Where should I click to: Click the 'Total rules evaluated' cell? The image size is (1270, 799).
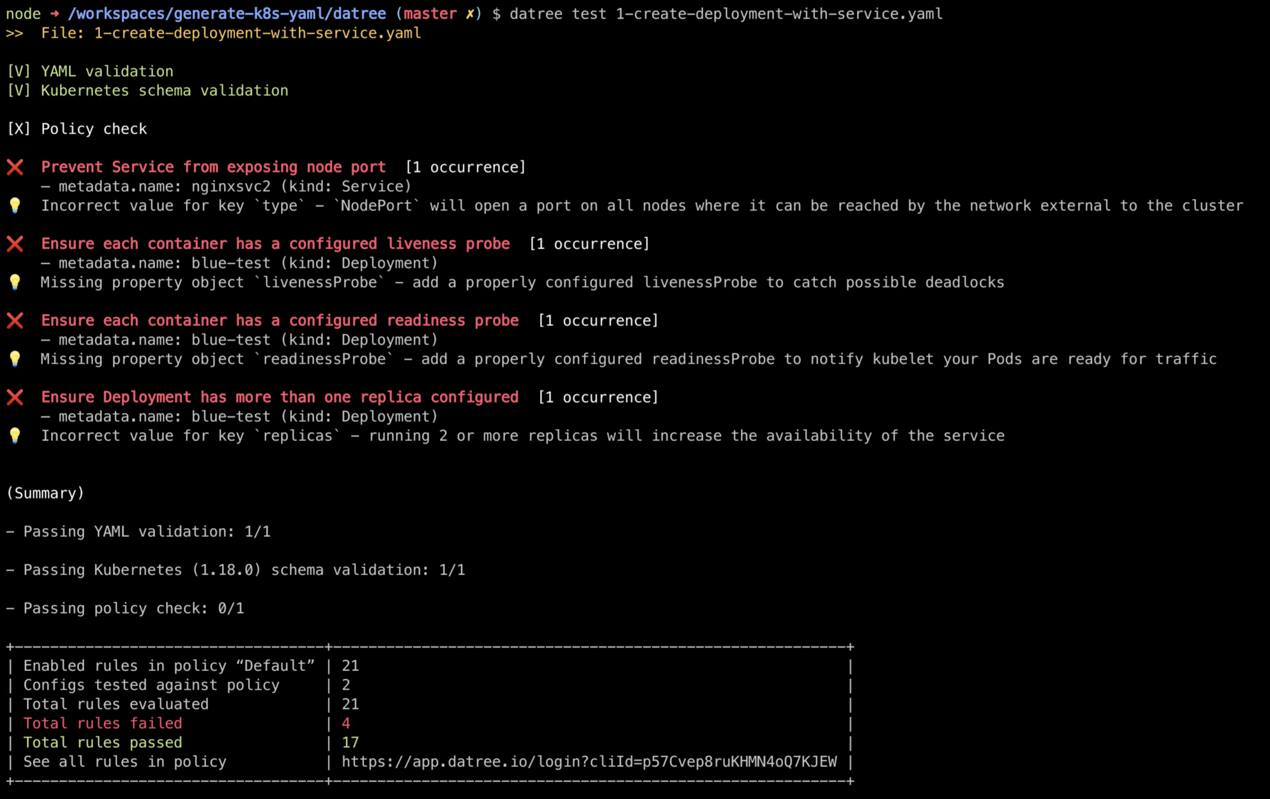click(116, 704)
